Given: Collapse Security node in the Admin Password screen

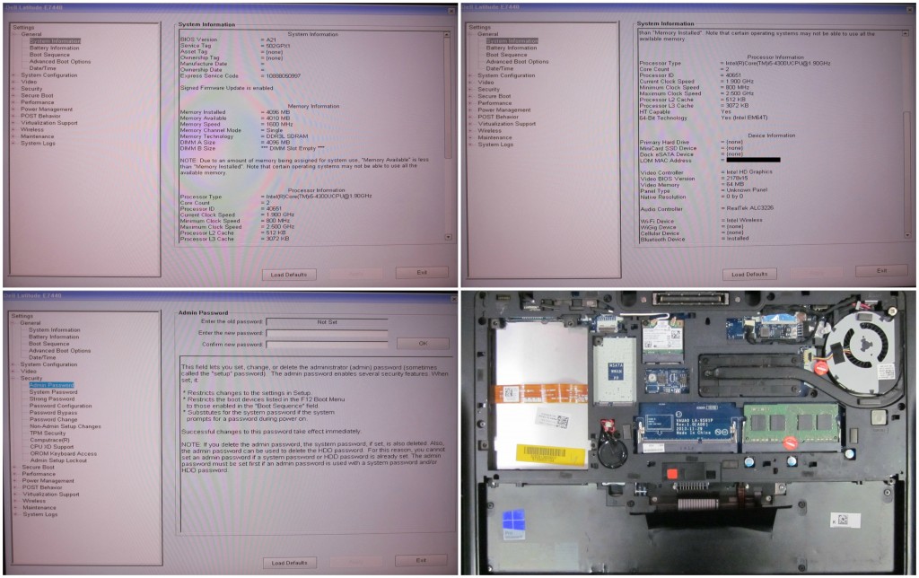Looking at the screenshot, I should (x=15, y=378).
